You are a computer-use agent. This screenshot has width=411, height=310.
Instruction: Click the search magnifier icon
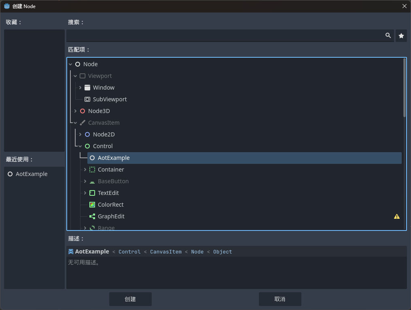point(388,36)
